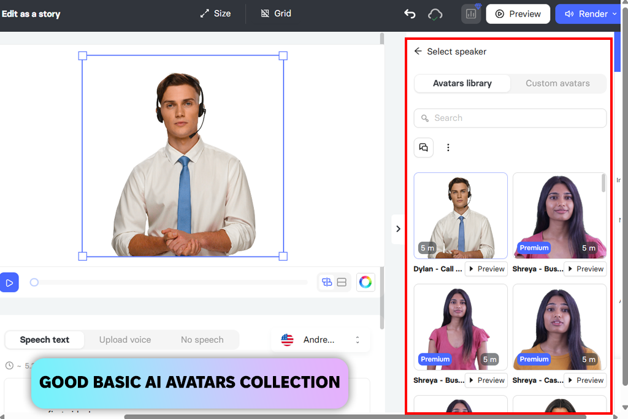Click the playback progress slider handle
628x419 pixels.
[x=34, y=282]
